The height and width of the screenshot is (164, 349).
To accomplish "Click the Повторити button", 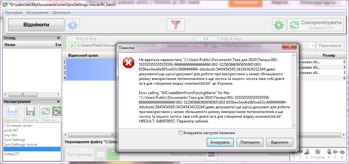I will [x=250, y=142].
